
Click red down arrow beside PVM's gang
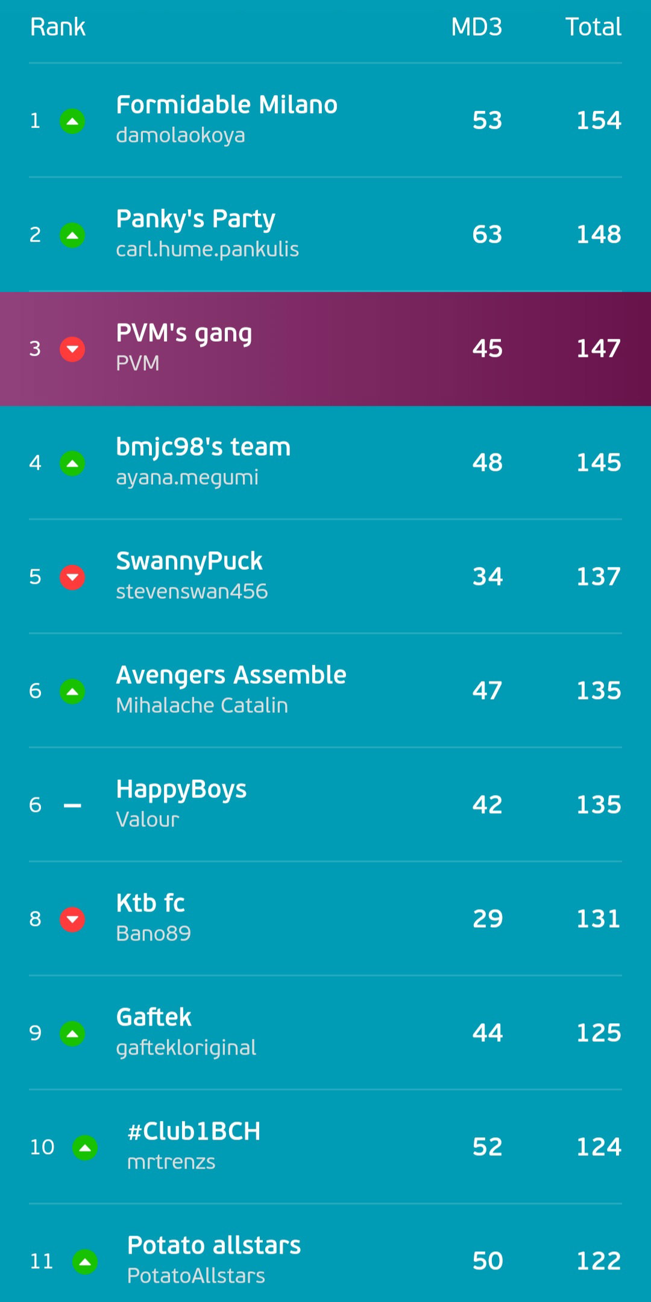tap(72, 349)
